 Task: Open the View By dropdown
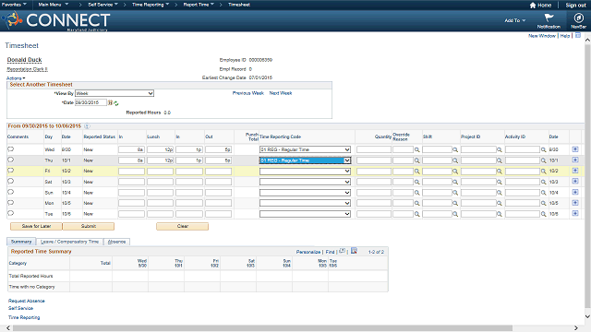(115, 93)
